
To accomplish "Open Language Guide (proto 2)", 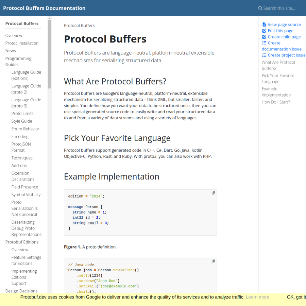I will tap(26, 89).
